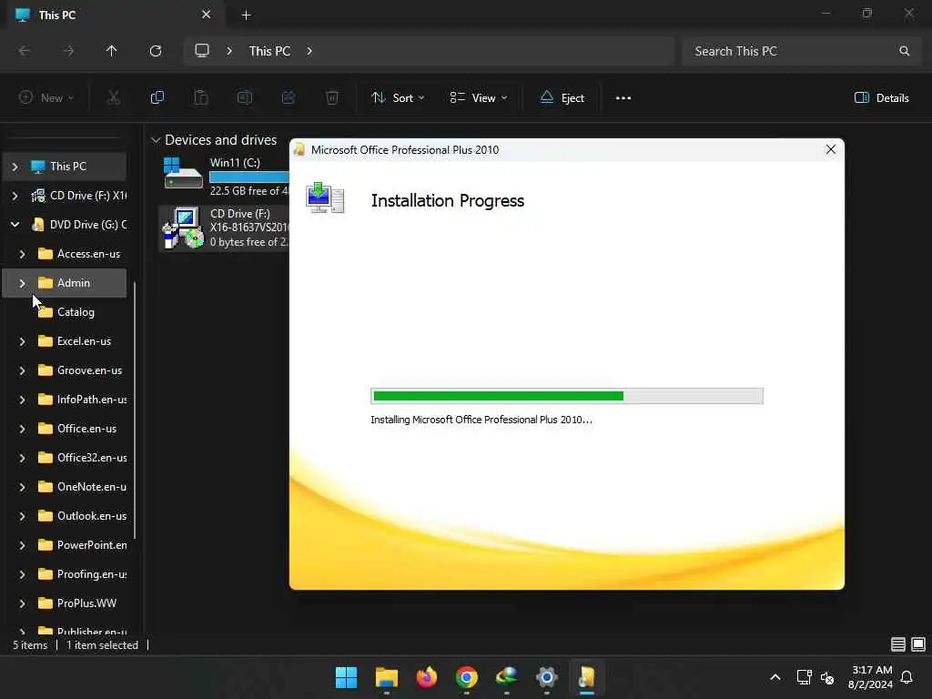
Task: Click the installation progress bar
Action: [566, 396]
